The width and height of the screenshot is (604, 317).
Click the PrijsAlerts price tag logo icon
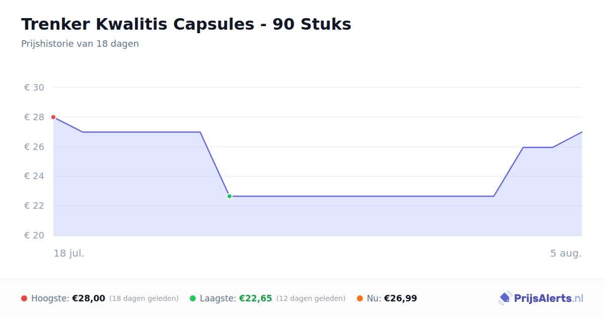click(505, 298)
